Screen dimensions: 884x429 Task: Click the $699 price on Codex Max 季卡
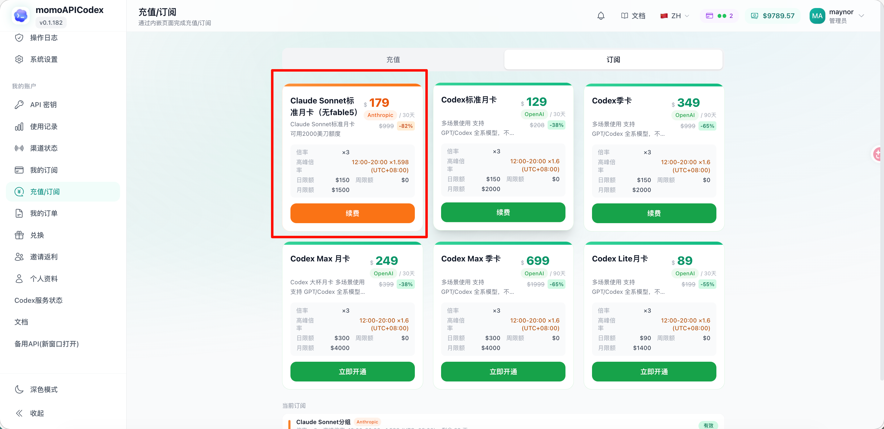[535, 261]
